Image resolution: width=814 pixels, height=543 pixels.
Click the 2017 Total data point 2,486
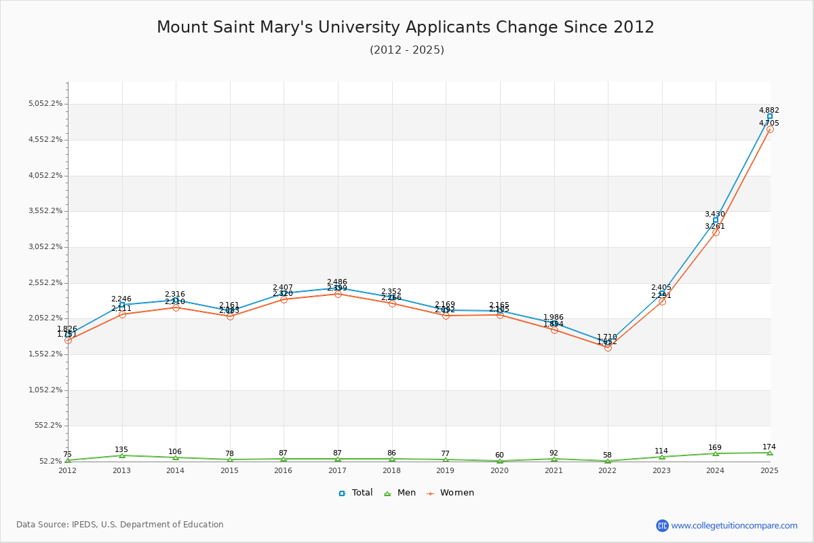[x=338, y=288]
